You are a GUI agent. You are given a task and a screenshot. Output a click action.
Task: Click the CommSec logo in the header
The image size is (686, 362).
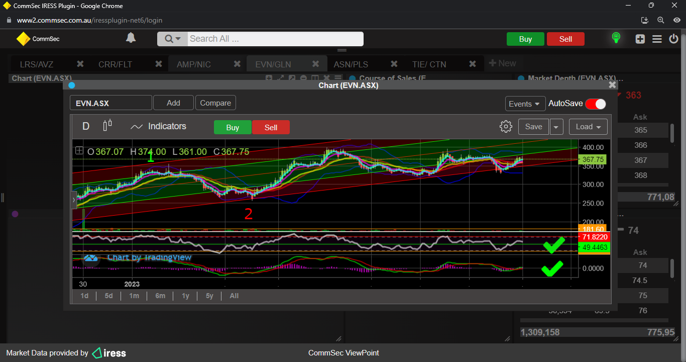38,39
